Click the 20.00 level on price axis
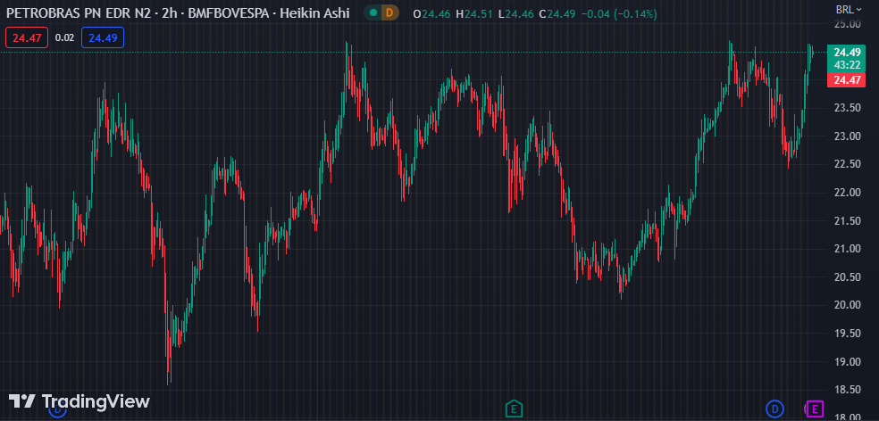 847,305
